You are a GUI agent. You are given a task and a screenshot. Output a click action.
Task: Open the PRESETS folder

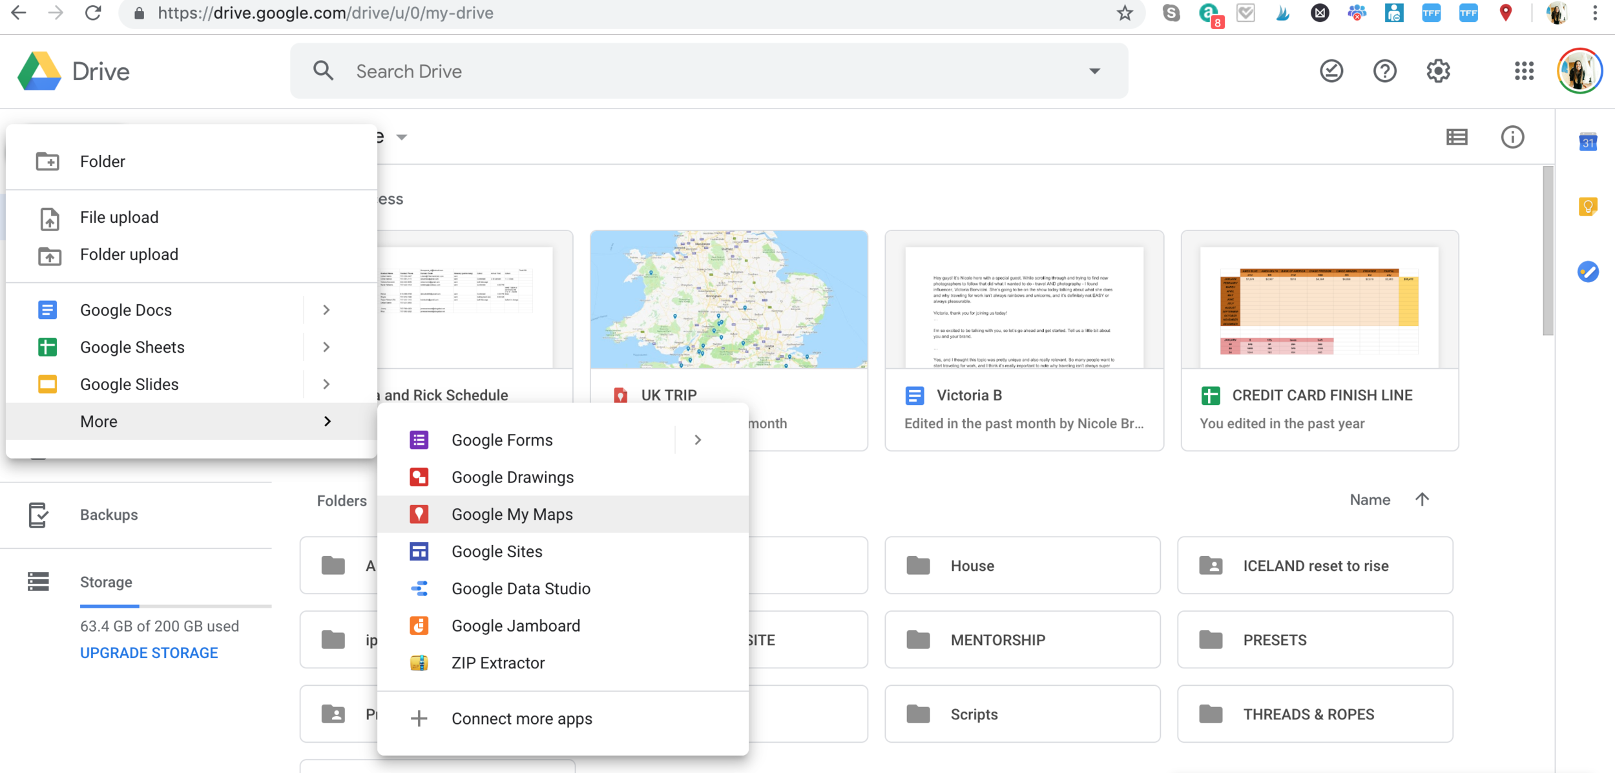(1315, 640)
